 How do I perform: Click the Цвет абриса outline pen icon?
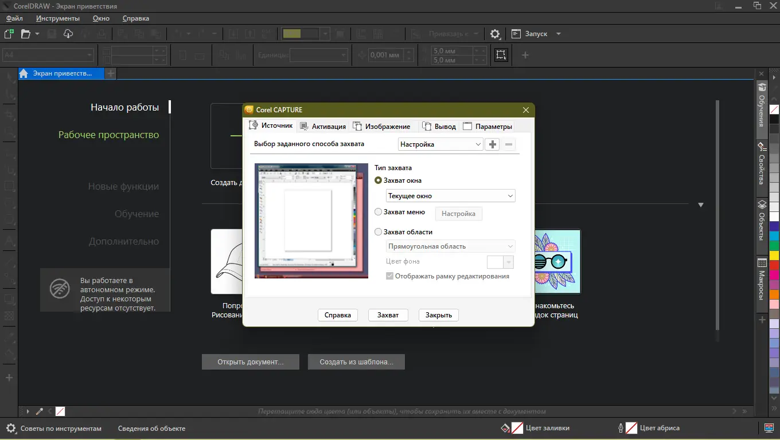point(620,428)
